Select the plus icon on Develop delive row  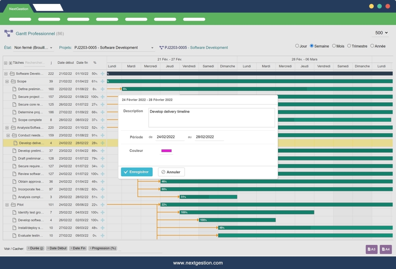(103, 143)
